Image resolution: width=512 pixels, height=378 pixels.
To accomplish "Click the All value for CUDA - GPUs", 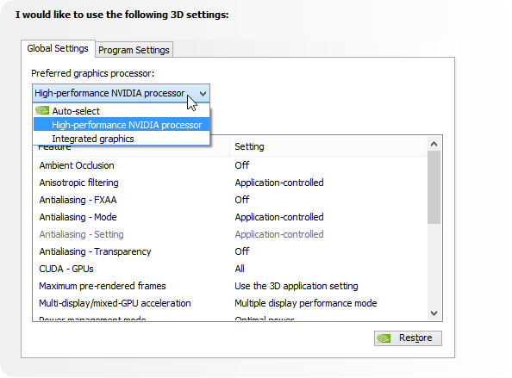I will click(240, 269).
